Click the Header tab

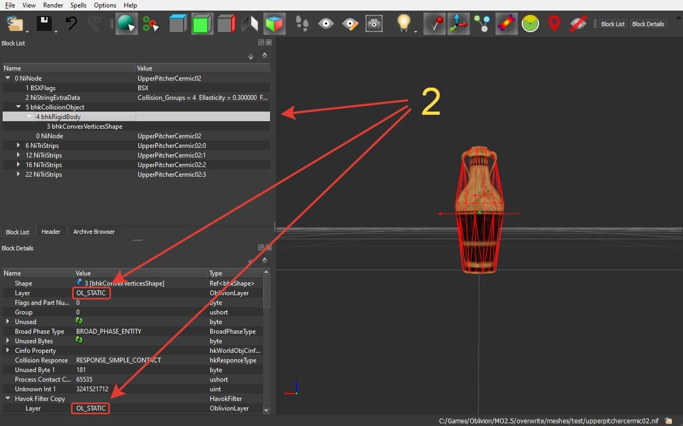click(x=51, y=232)
